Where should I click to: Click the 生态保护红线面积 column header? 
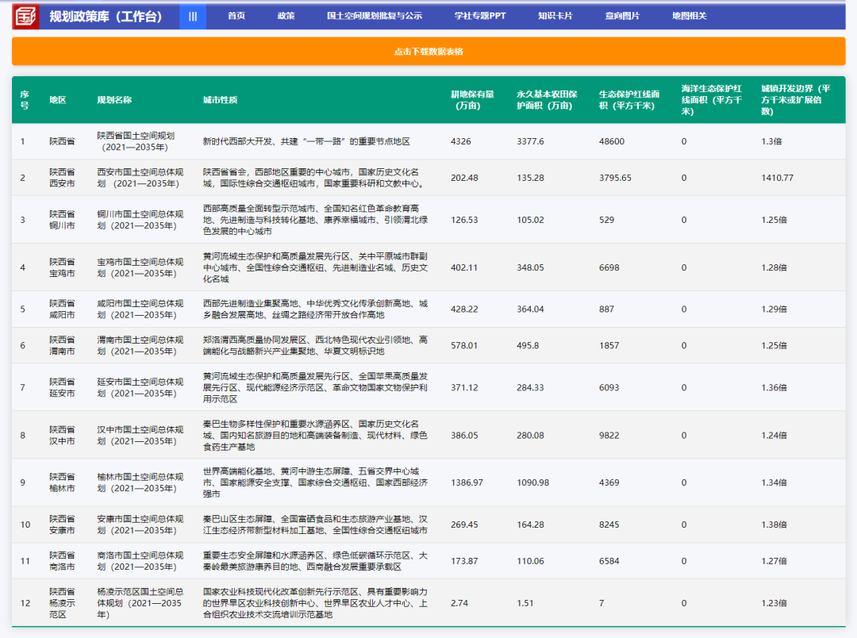point(629,99)
